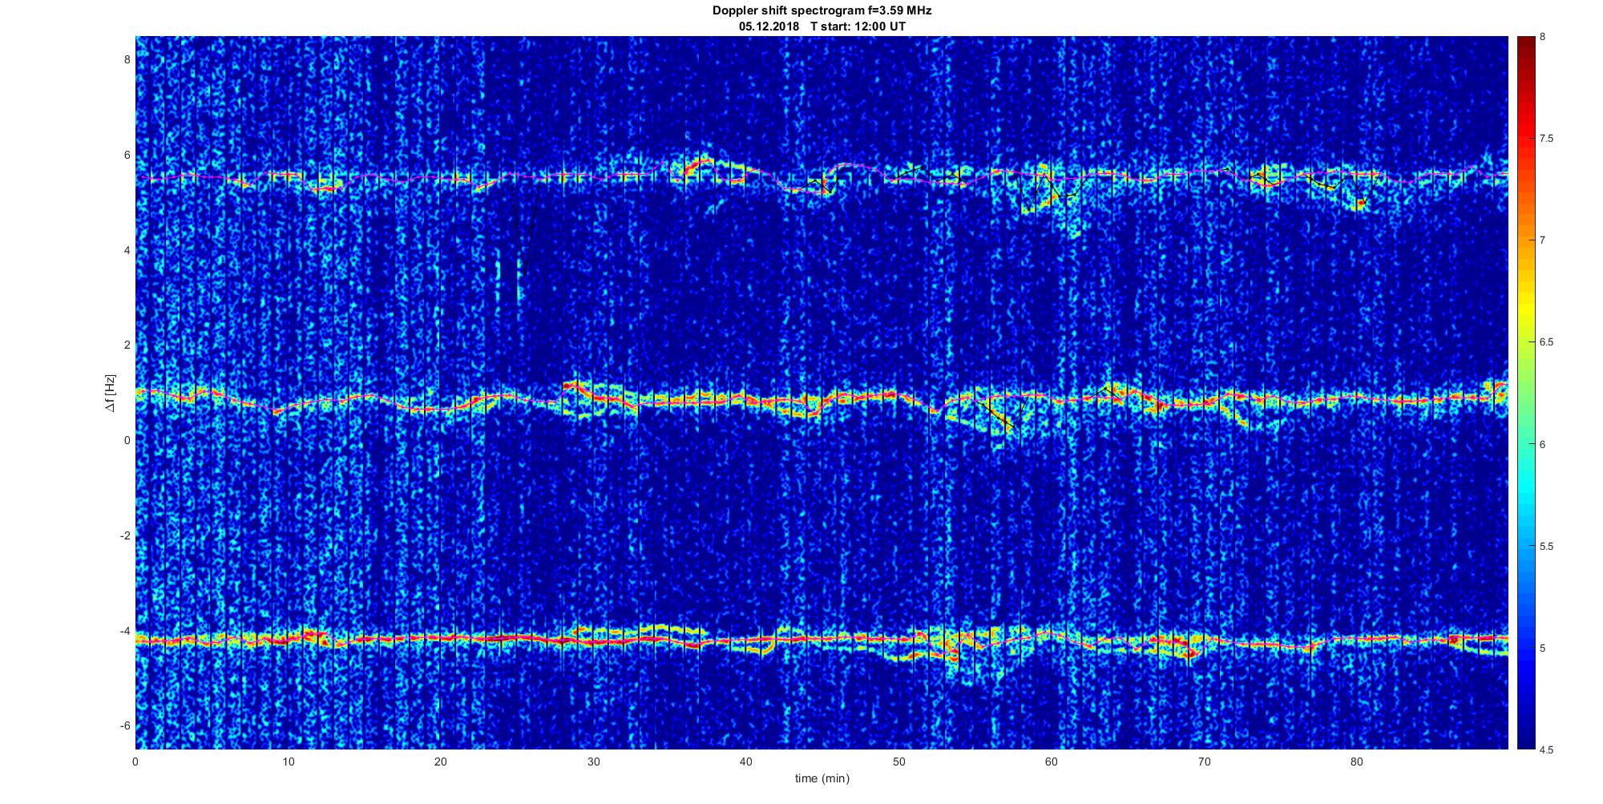Click the colorbar tick label '6.5'
Screen dimensions: 1603x804
[x=1547, y=342]
